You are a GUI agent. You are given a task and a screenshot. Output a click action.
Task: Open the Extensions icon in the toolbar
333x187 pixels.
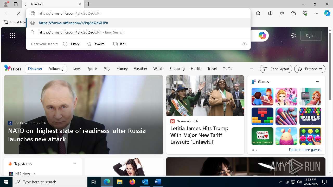click(258, 13)
